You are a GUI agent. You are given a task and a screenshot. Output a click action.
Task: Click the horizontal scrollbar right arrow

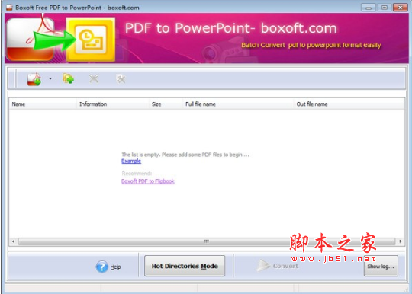(x=401, y=241)
